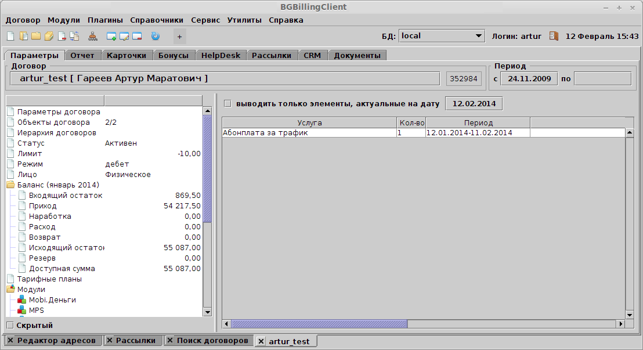Open the БД local dropdown
The height and width of the screenshot is (350, 643).
(479, 36)
